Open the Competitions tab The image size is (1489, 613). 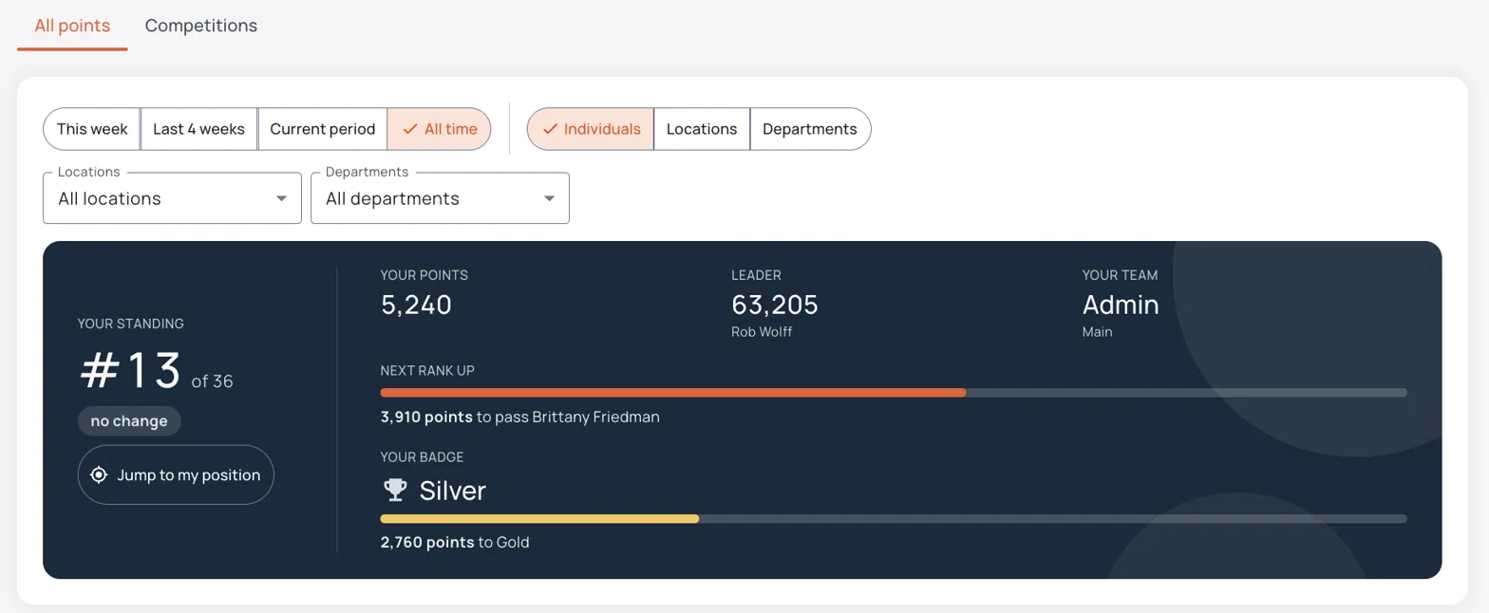(x=201, y=26)
